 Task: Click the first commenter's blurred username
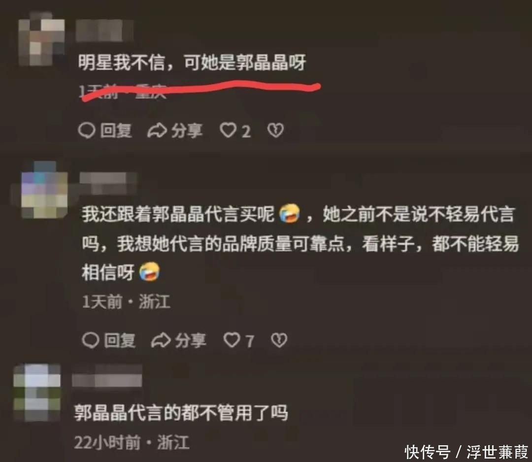point(103,31)
